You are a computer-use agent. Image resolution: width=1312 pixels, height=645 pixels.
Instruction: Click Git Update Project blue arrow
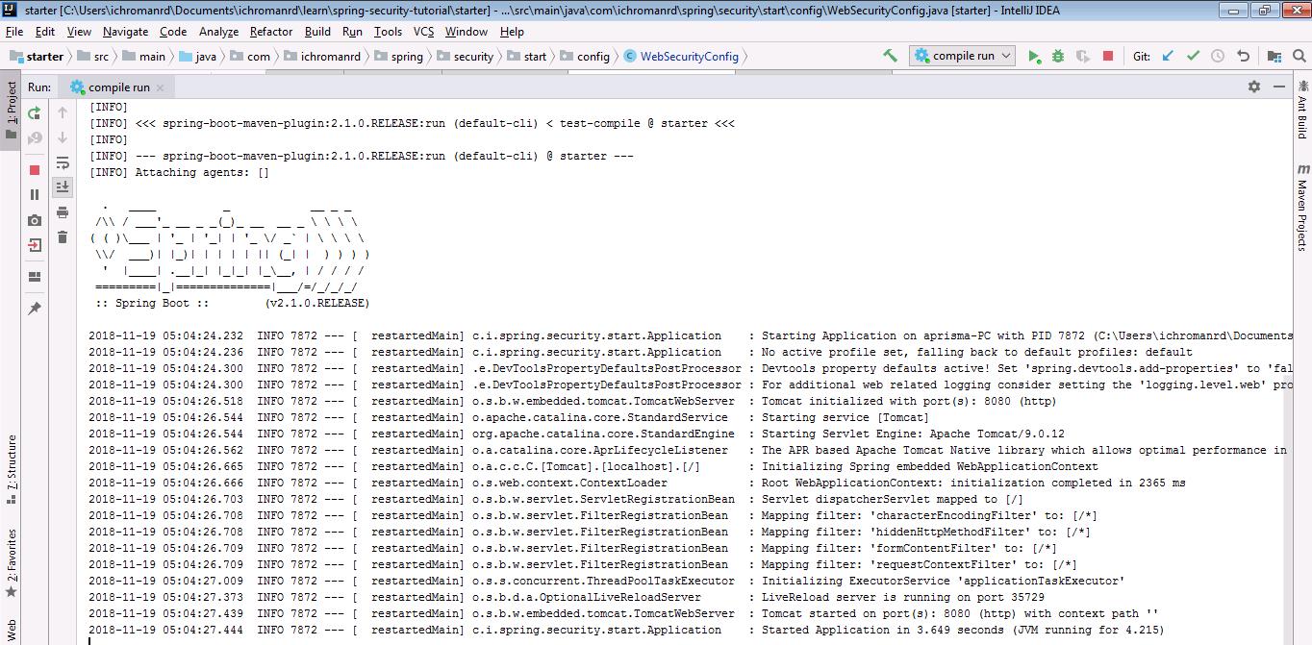(x=1168, y=56)
